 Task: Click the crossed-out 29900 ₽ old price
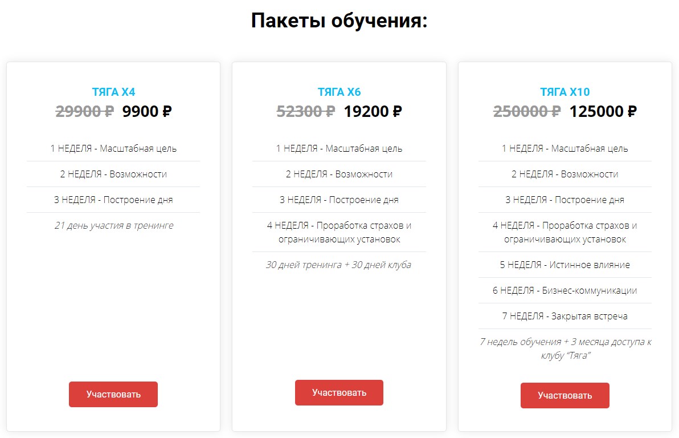(84, 111)
